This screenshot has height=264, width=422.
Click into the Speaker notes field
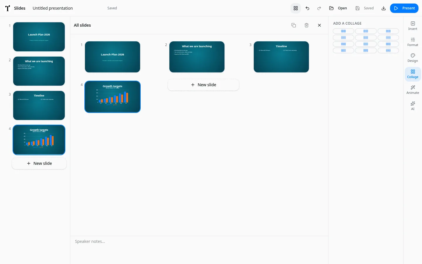(199, 241)
